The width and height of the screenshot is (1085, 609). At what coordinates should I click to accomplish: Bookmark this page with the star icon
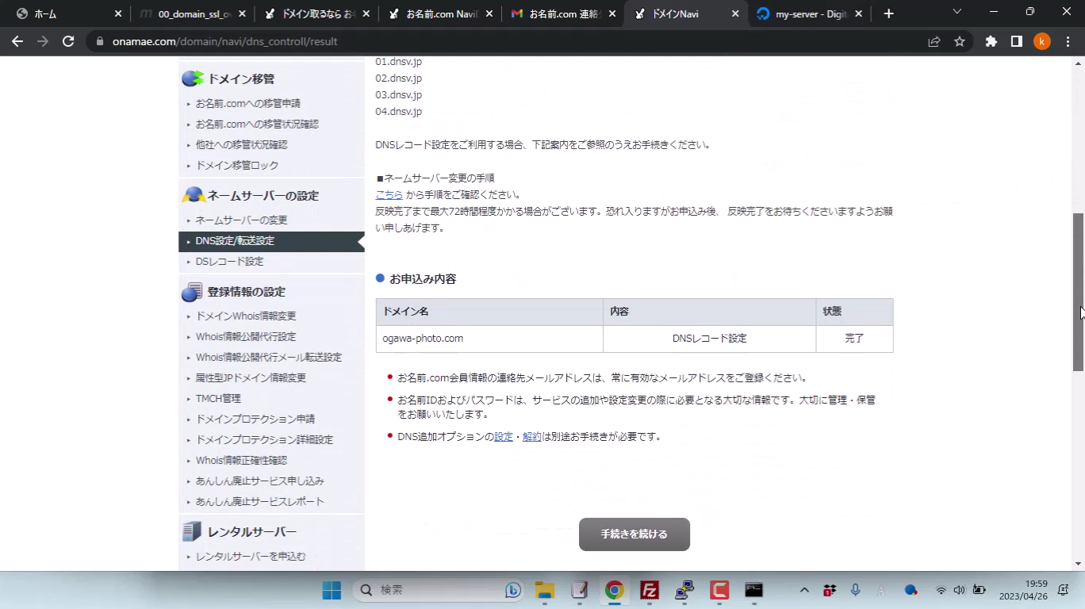(x=960, y=41)
